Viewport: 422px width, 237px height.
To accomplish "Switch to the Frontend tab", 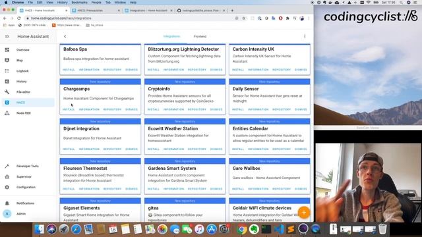I will 200,36.
